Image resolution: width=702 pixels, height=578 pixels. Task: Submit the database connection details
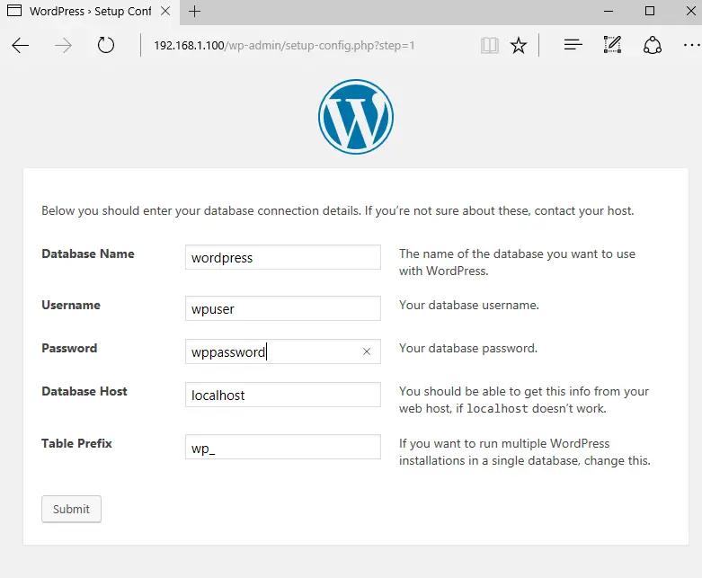[71, 509]
